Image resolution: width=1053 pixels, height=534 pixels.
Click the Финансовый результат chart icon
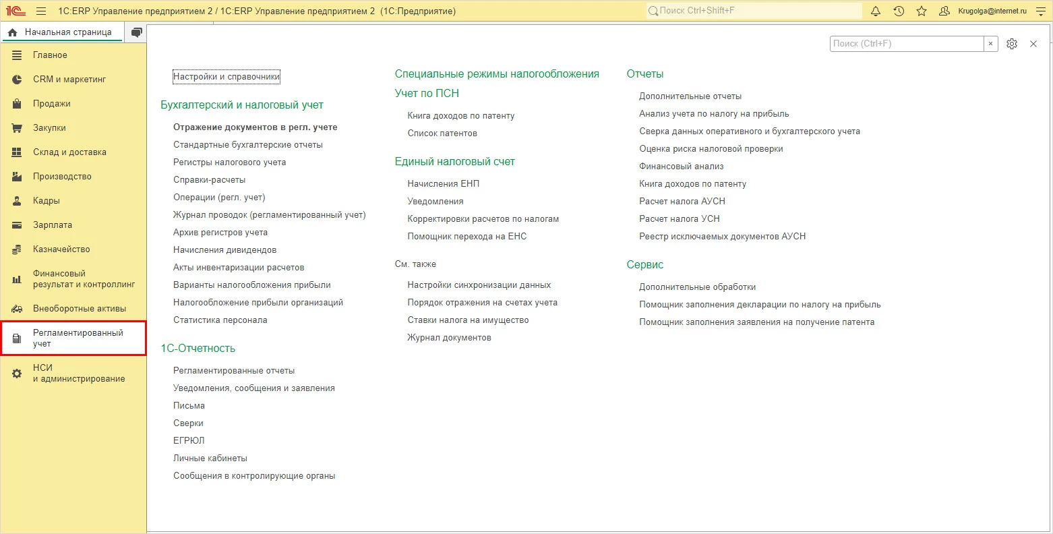[x=18, y=279]
